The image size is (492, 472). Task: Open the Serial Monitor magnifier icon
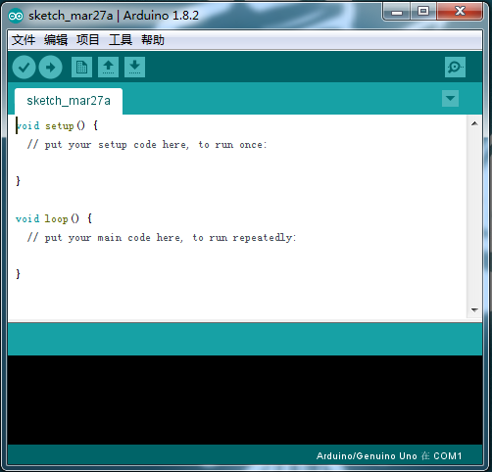[455, 68]
